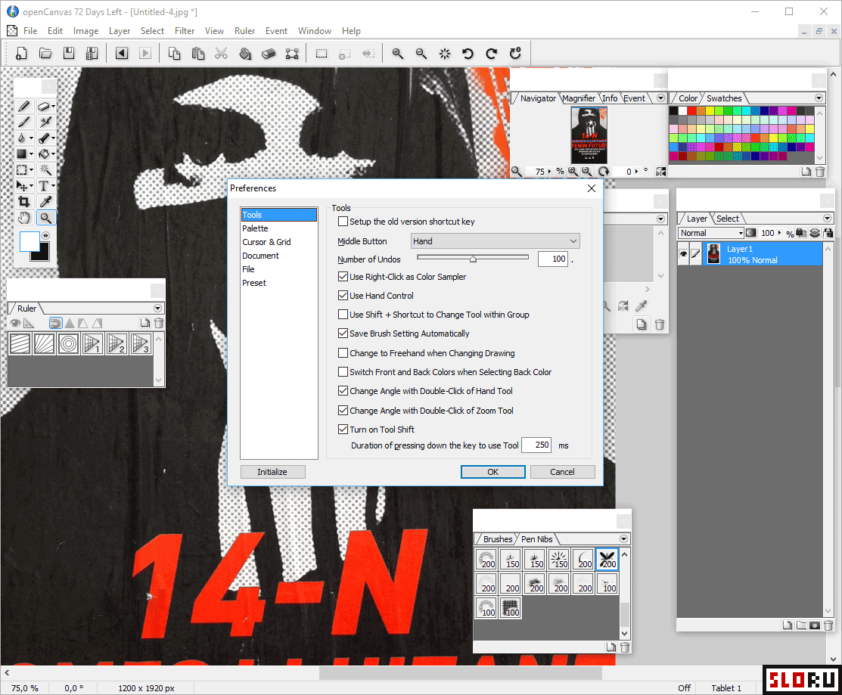
Task: Select the Eyedropper tool in toolbox
Action: [x=45, y=202]
